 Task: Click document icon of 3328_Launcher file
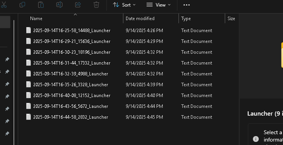[x=29, y=84]
